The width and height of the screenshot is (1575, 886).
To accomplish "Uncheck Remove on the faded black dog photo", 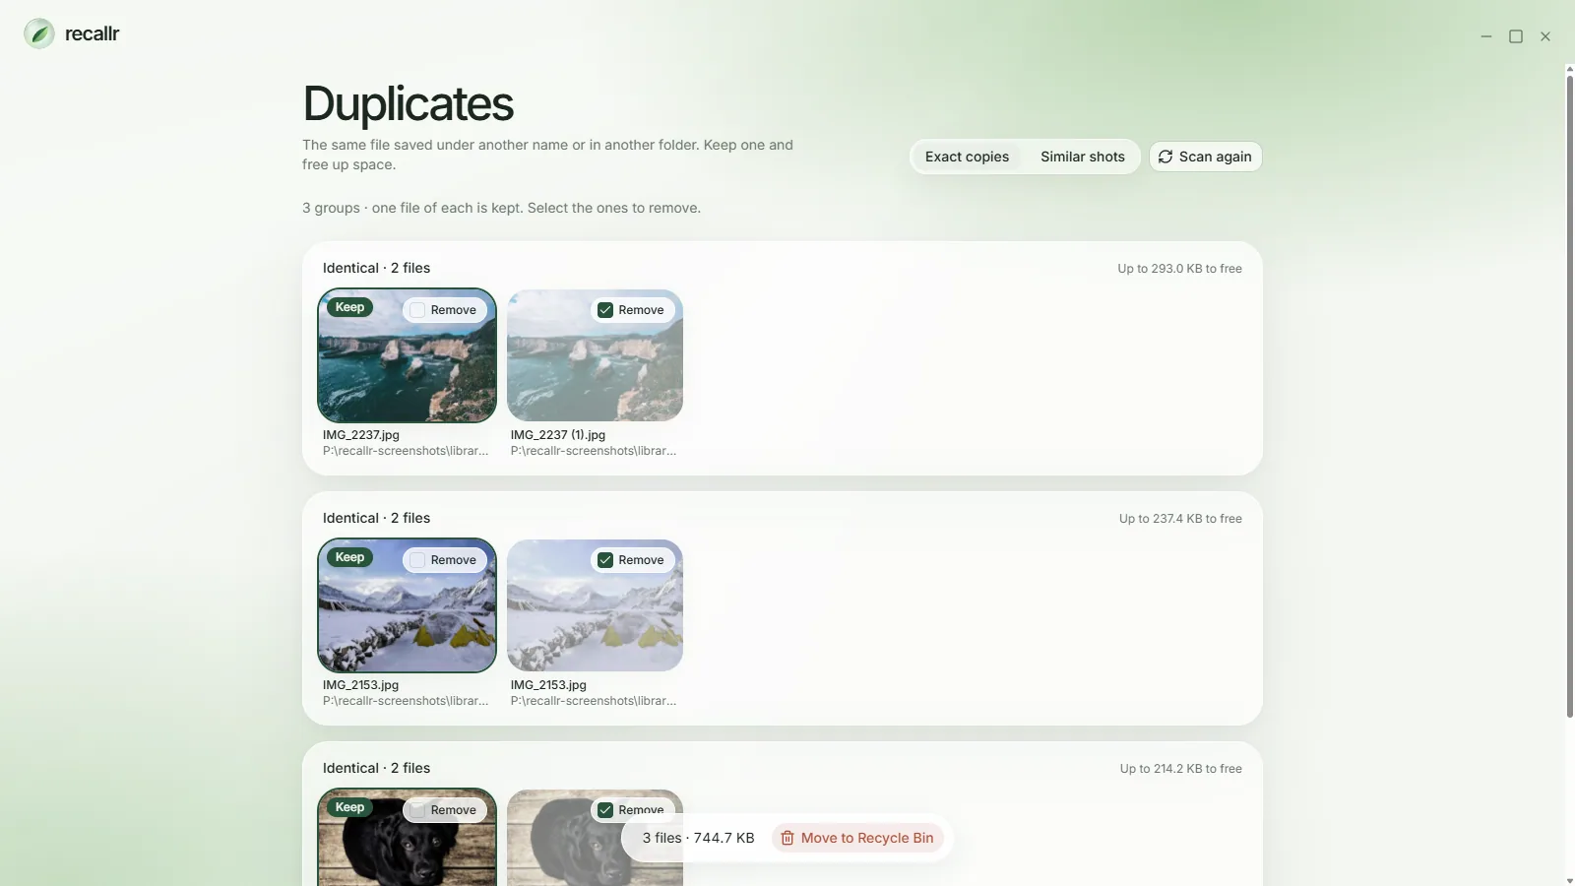I will 605,810.
